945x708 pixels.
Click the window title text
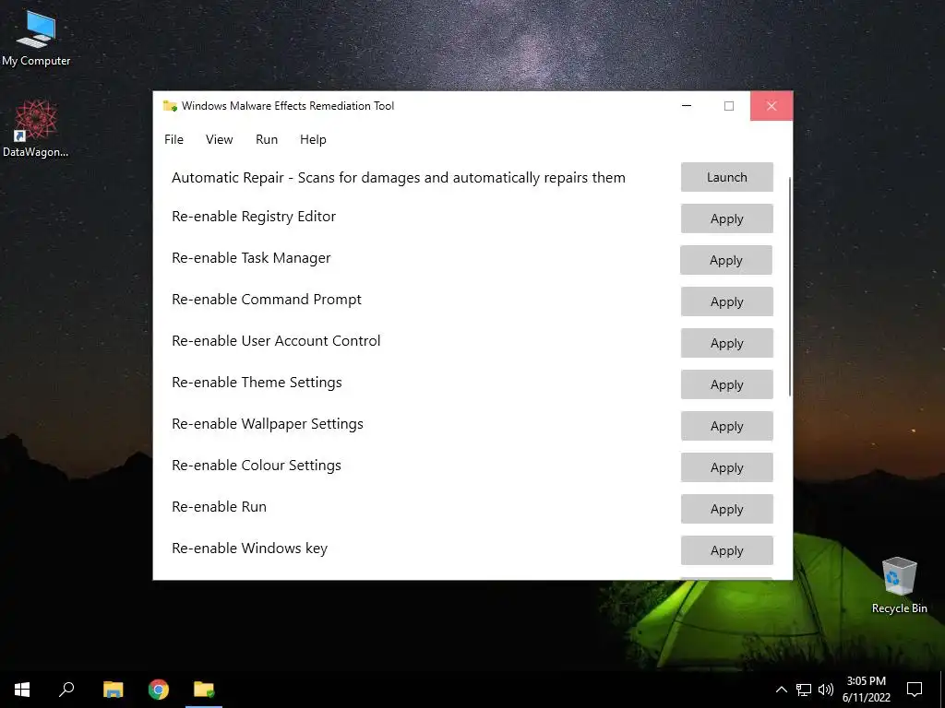point(288,106)
